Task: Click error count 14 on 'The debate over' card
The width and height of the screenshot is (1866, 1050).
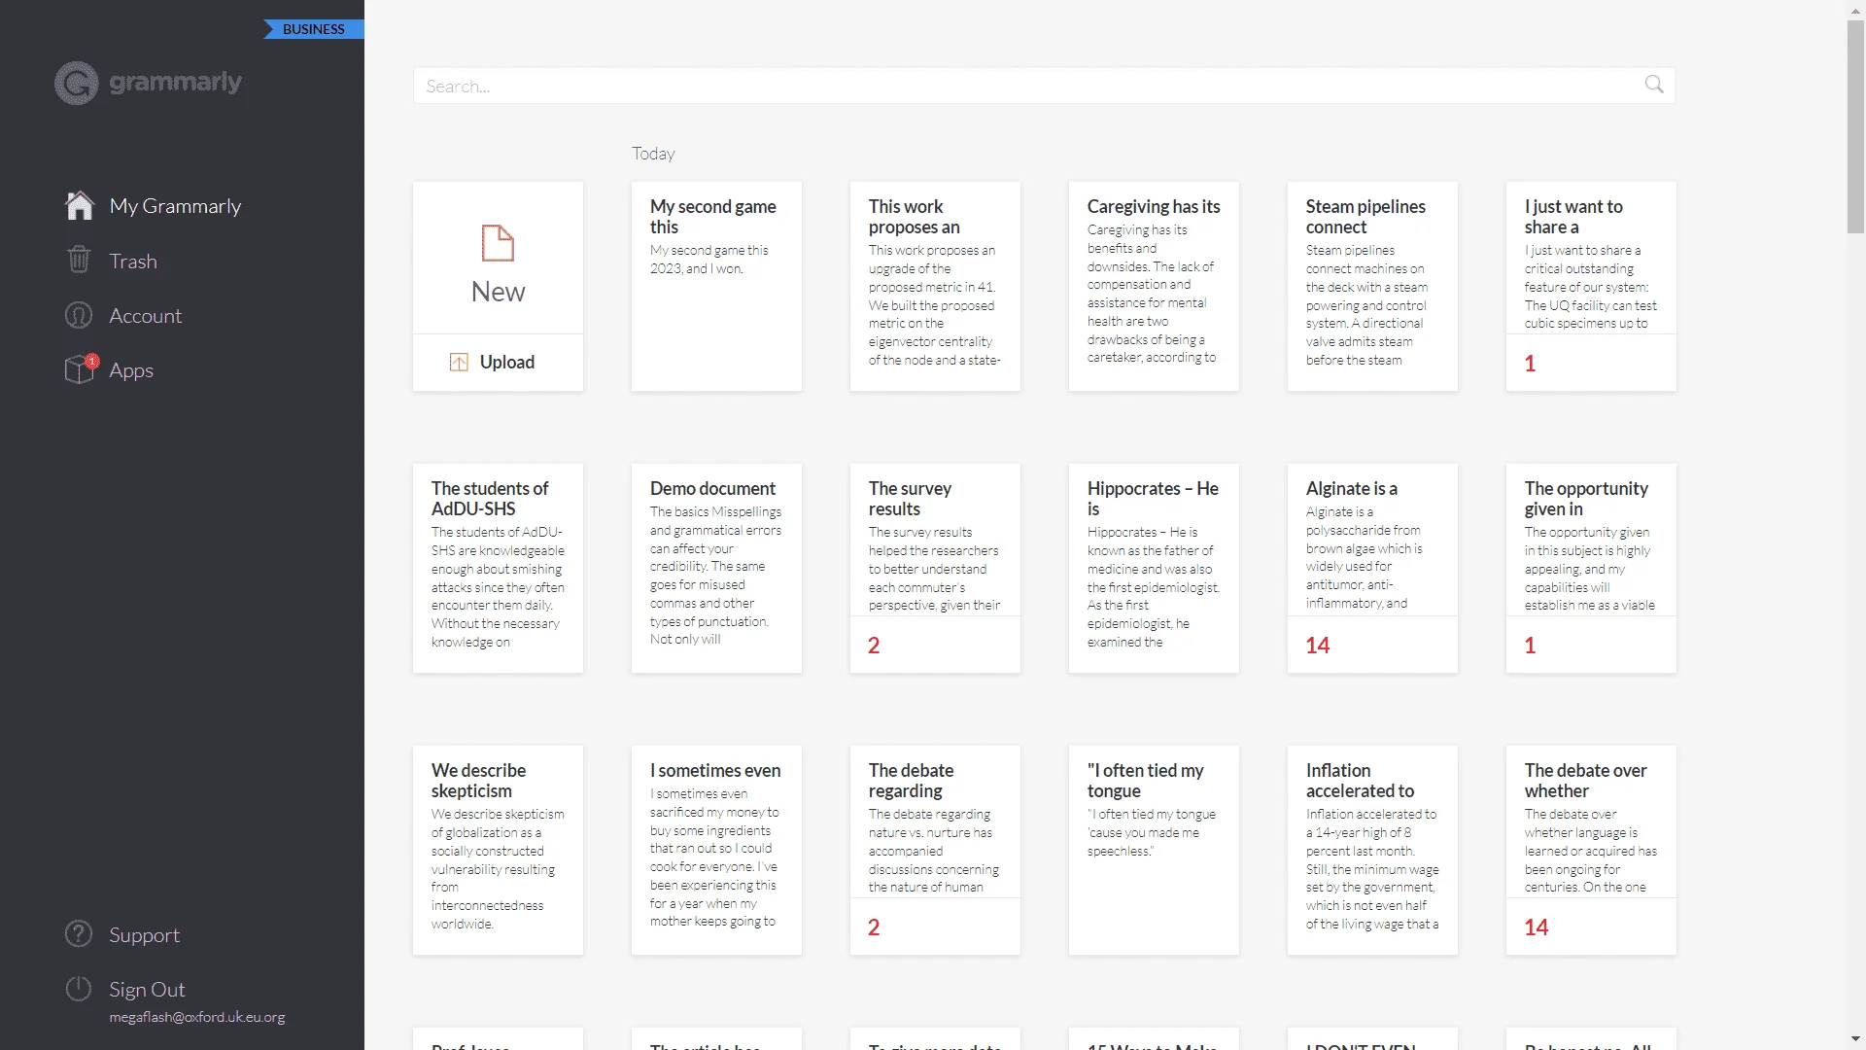Action: 1537,927
